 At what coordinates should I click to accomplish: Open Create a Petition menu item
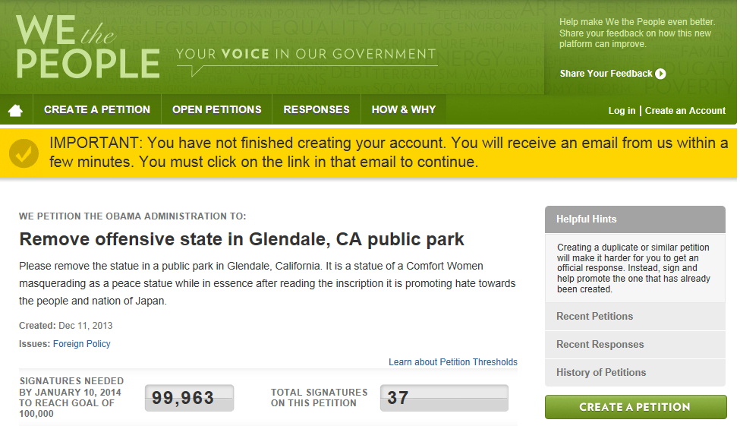click(97, 109)
